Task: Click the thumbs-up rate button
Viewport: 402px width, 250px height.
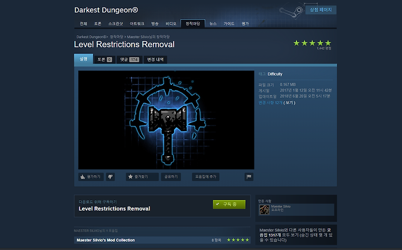Action: (91, 177)
